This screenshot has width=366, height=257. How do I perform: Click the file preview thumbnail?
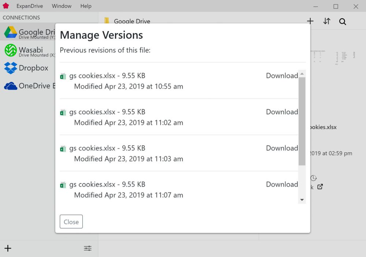tap(333, 57)
